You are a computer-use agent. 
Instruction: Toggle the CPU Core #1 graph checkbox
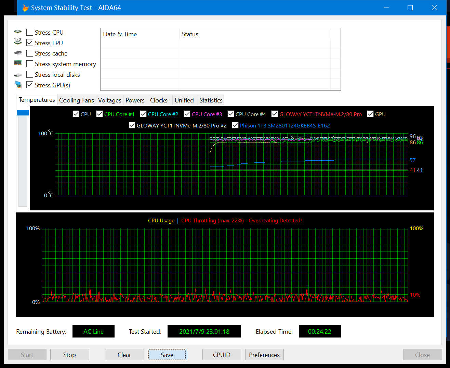pyautogui.click(x=100, y=114)
